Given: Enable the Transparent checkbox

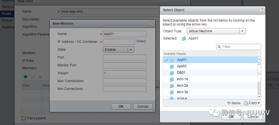Looking at the screenshot, I should [24, 118].
